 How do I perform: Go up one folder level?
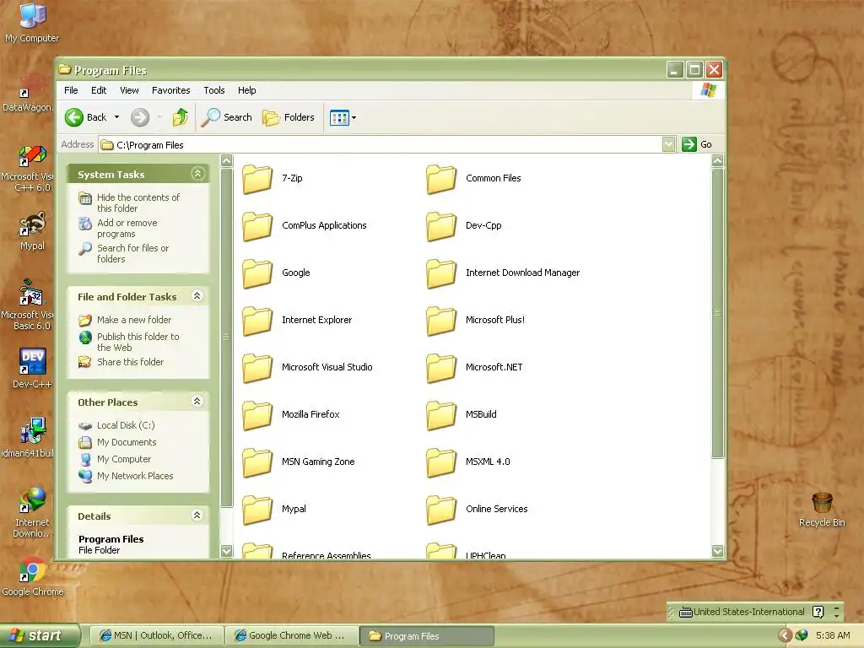tap(181, 117)
